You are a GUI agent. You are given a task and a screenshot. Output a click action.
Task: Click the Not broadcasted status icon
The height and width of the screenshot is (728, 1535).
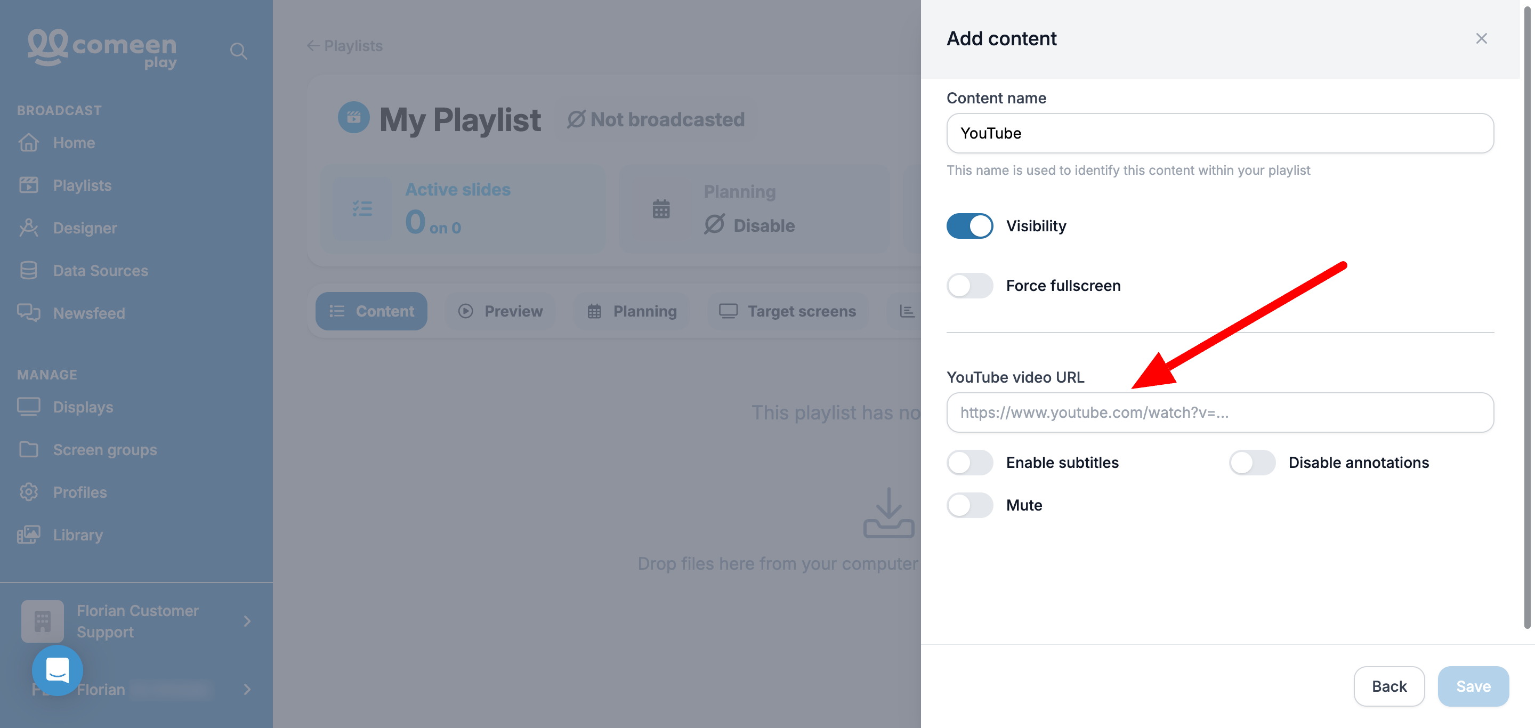[x=576, y=119]
